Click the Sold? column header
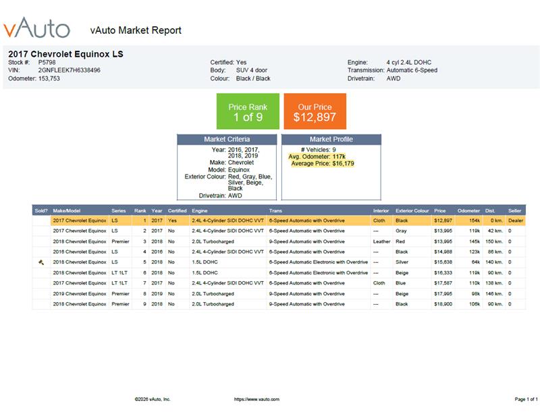This screenshot has height=415, width=540. click(x=41, y=210)
